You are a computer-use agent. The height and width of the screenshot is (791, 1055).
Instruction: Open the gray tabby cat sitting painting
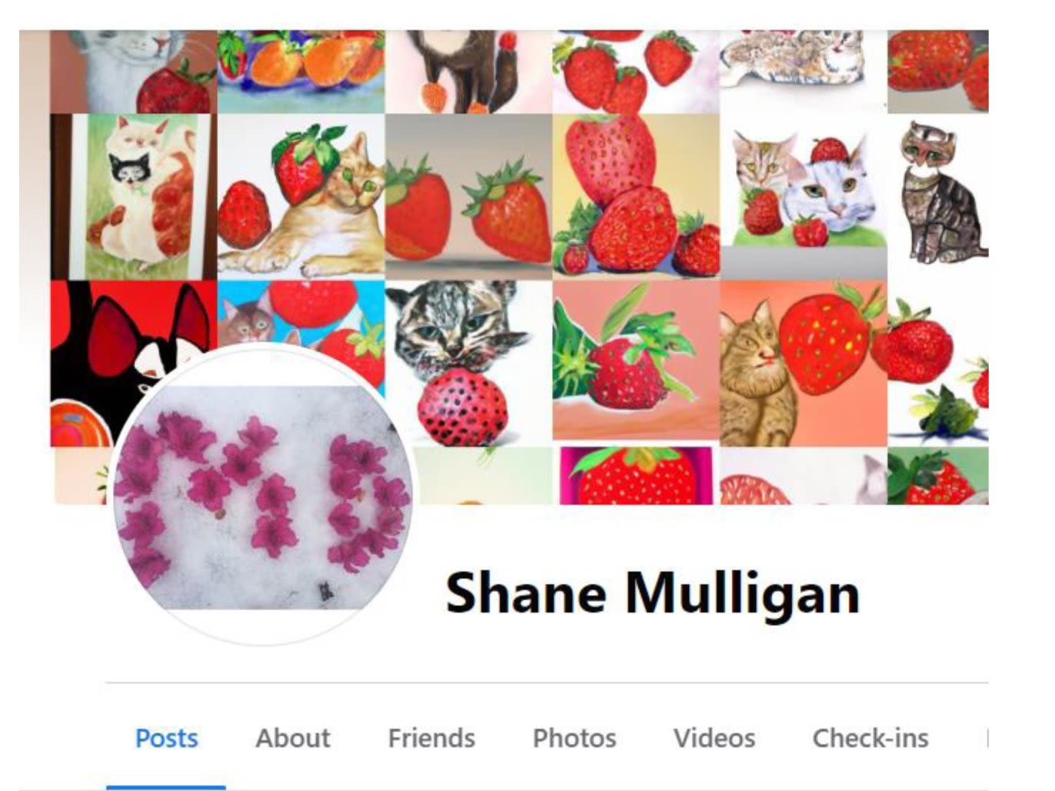click(938, 197)
